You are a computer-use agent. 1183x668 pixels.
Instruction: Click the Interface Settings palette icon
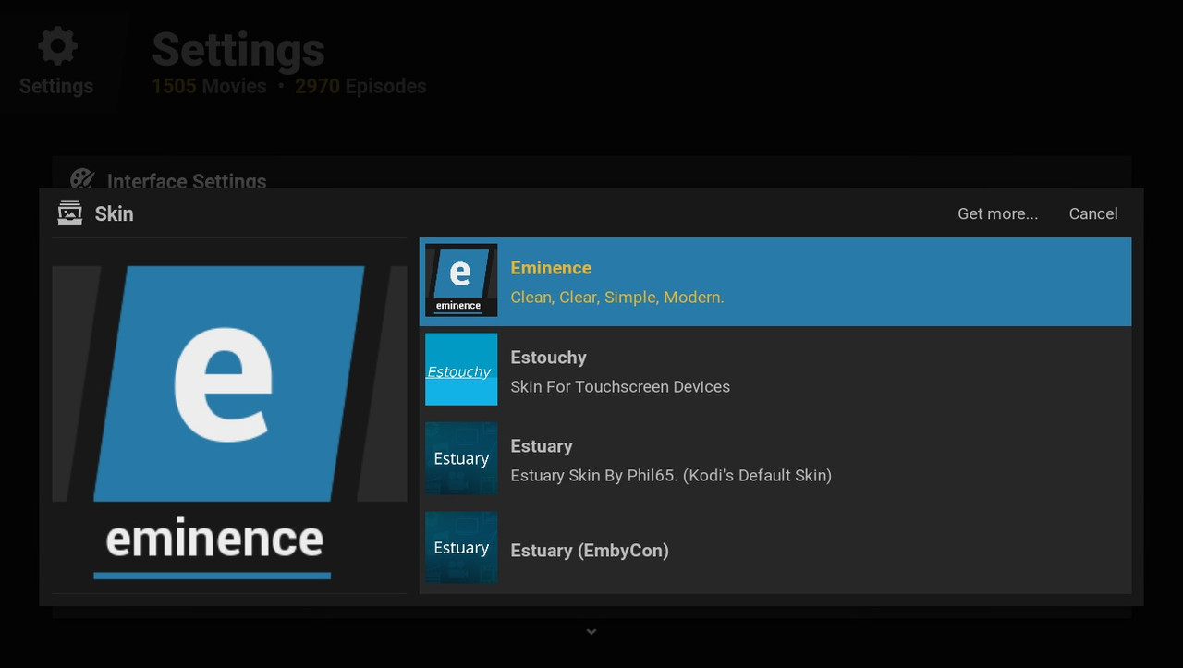click(82, 181)
